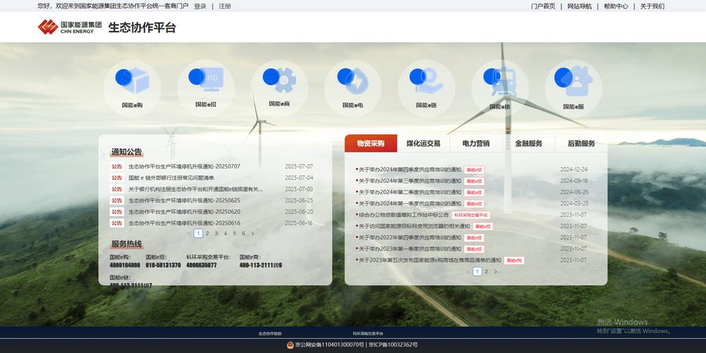Image resolution: width=706 pixels, height=353 pixels.
Task: Open 网站导航 in top navigation
Action: [580, 6]
